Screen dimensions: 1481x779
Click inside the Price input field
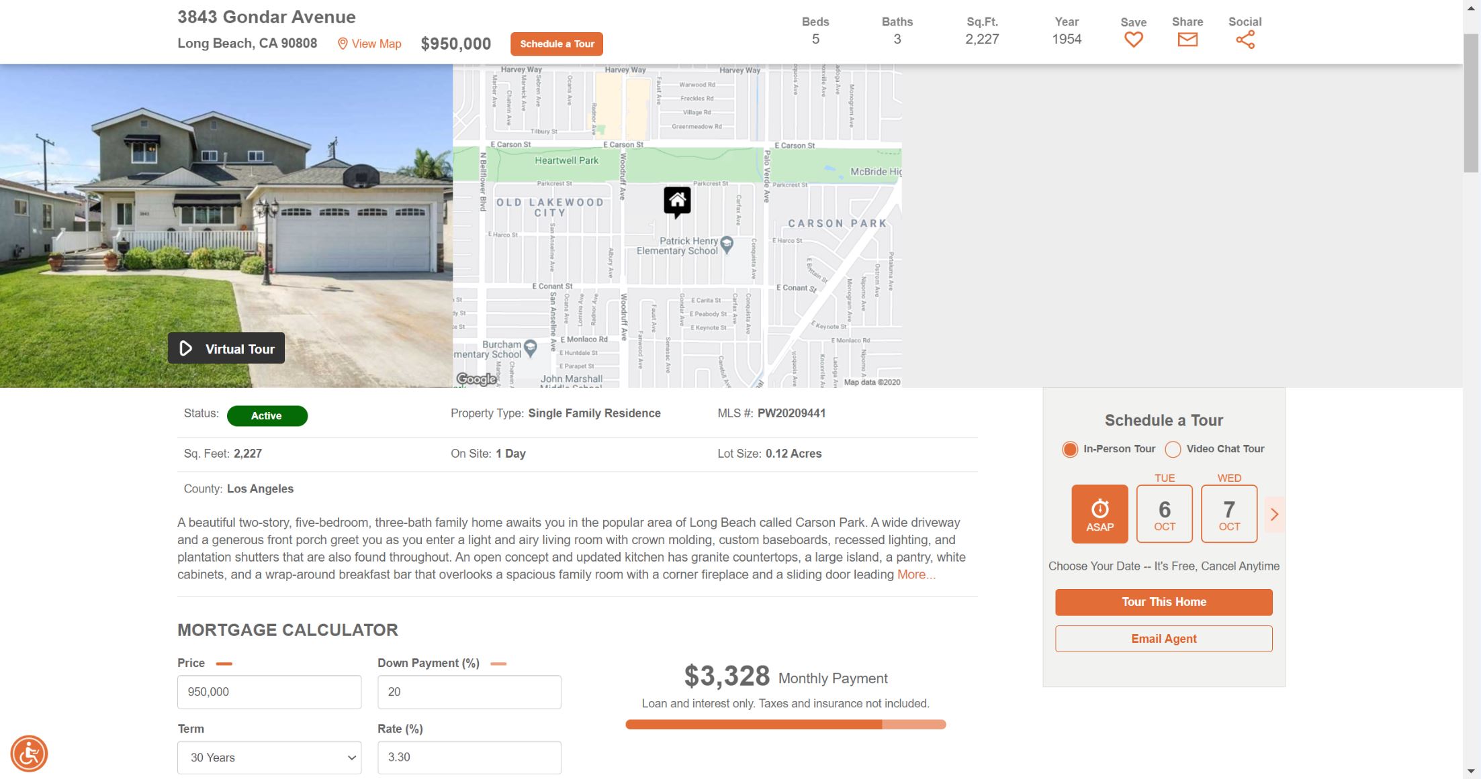pyautogui.click(x=269, y=692)
